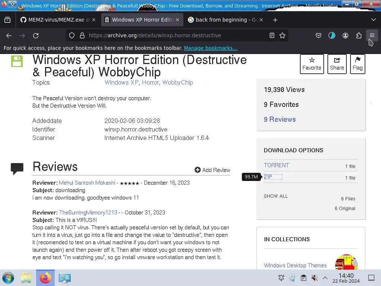Expand the list all tabs chevron
This screenshot has height=286, width=381.
pos(374,20)
